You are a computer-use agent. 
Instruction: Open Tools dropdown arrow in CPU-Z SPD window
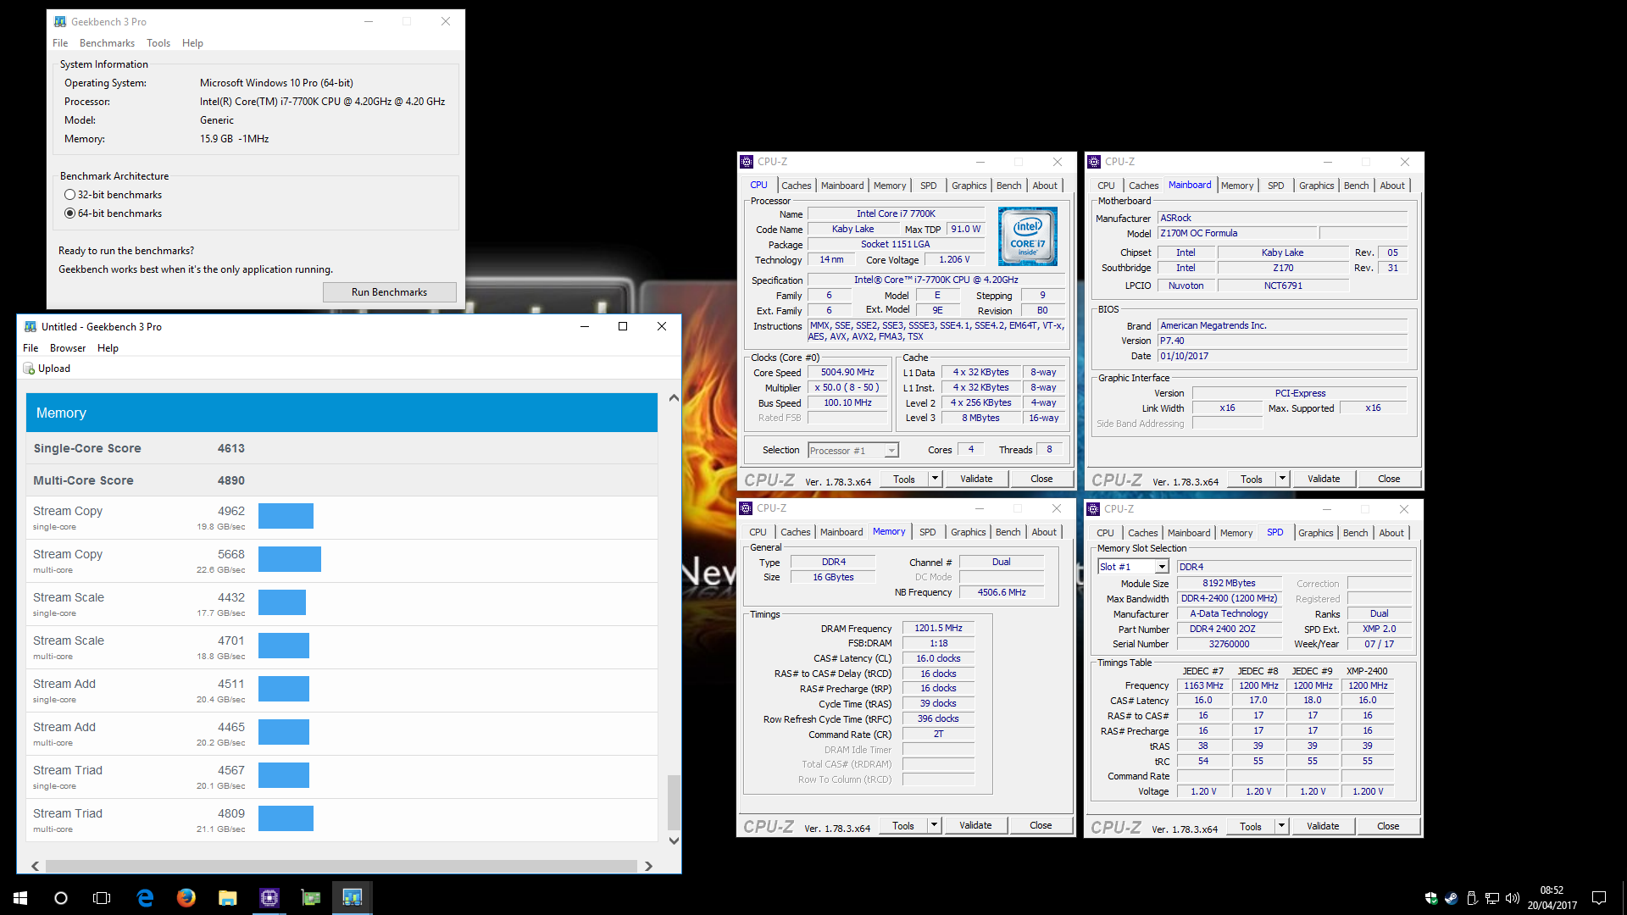click(x=1281, y=826)
